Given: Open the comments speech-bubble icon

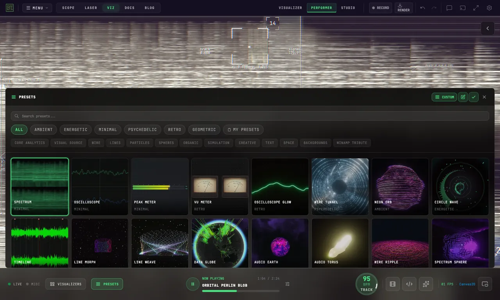Looking at the screenshot, I should tap(449, 8).
